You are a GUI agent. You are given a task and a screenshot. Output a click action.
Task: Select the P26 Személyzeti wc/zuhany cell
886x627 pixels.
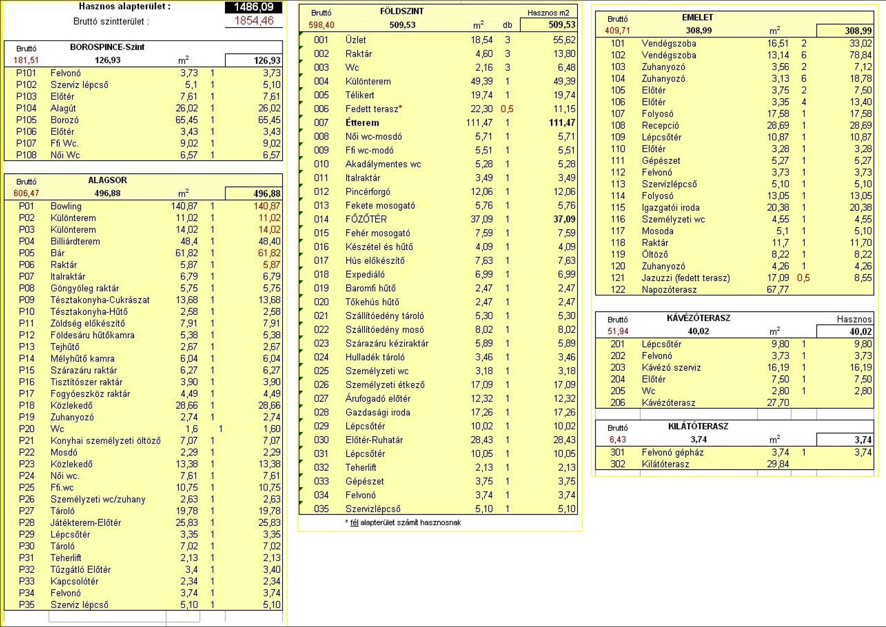pos(98,500)
